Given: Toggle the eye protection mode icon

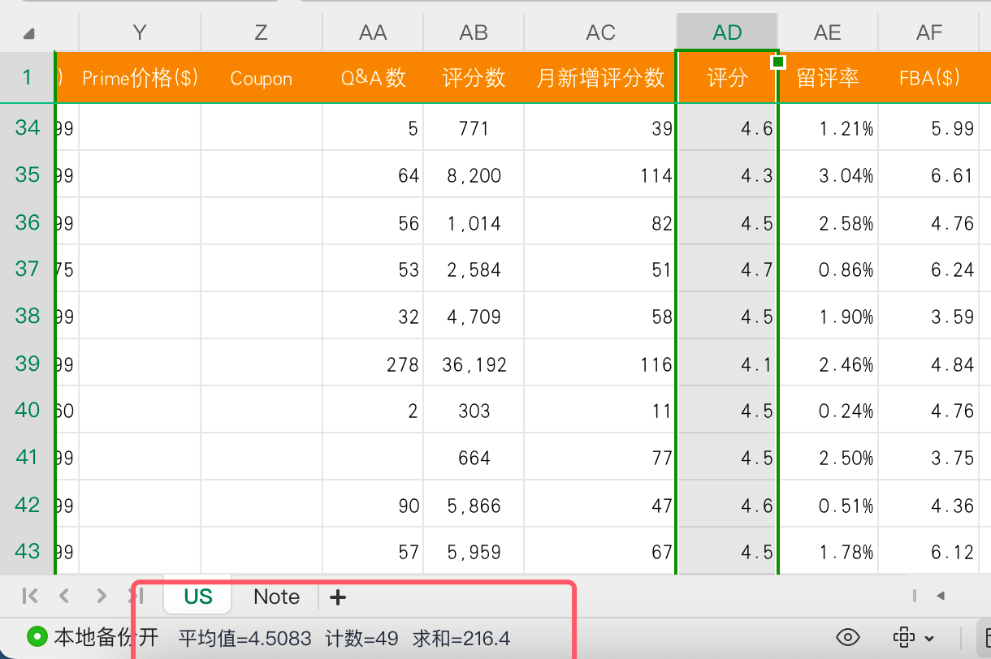Looking at the screenshot, I should [848, 637].
